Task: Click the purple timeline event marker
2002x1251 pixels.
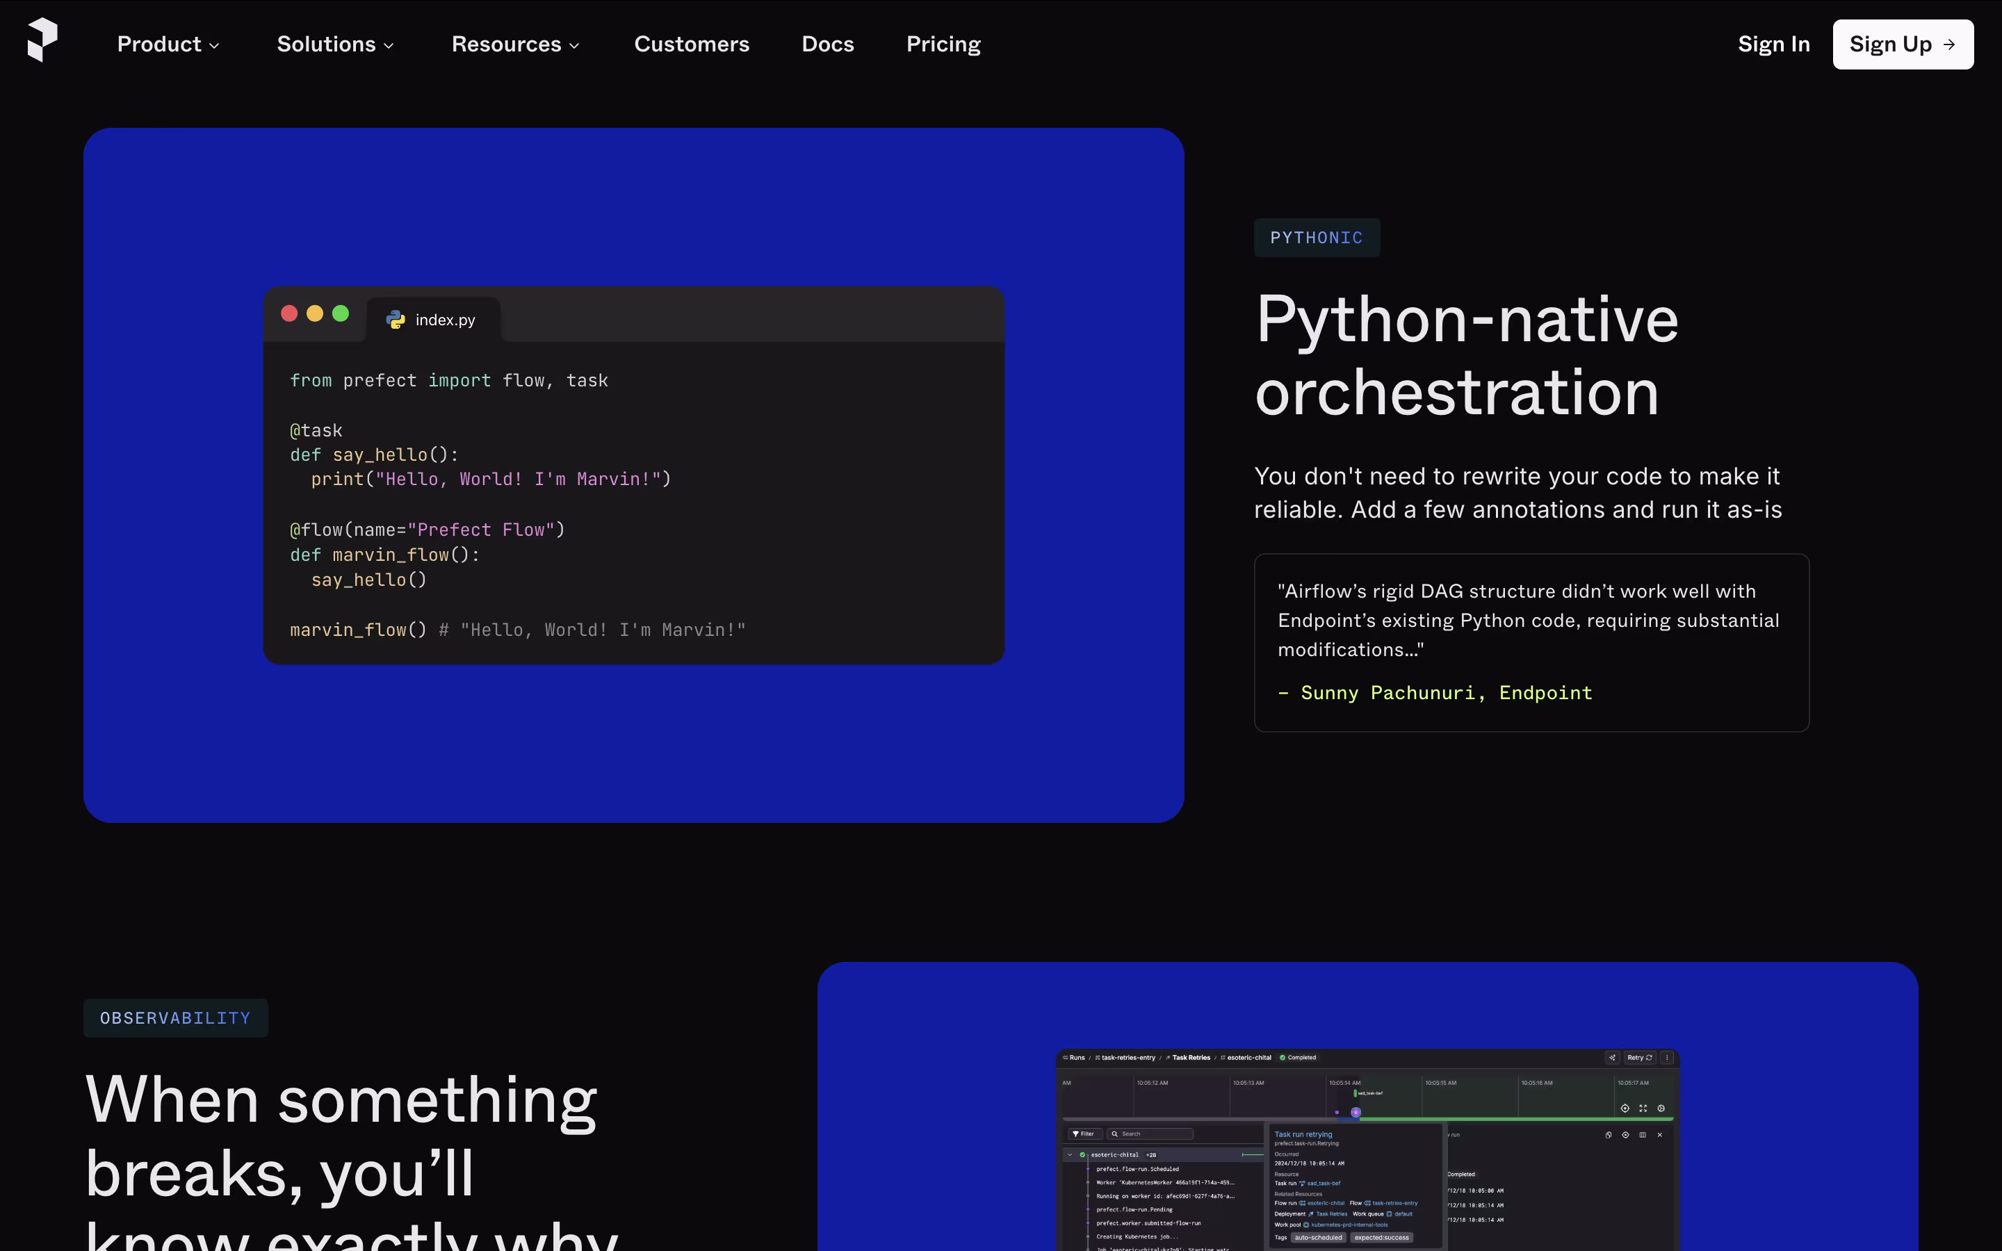Action: pos(1356,1112)
